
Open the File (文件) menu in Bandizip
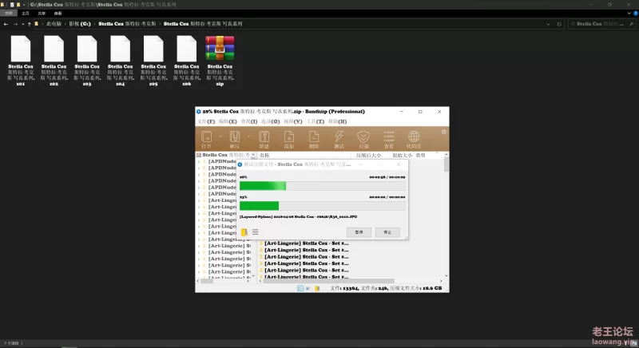tap(206, 121)
